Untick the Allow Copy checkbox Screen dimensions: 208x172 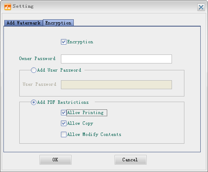point(63,124)
